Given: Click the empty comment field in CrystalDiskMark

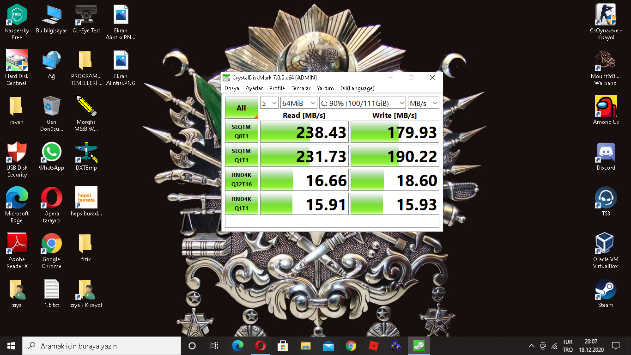Looking at the screenshot, I should click(332, 222).
